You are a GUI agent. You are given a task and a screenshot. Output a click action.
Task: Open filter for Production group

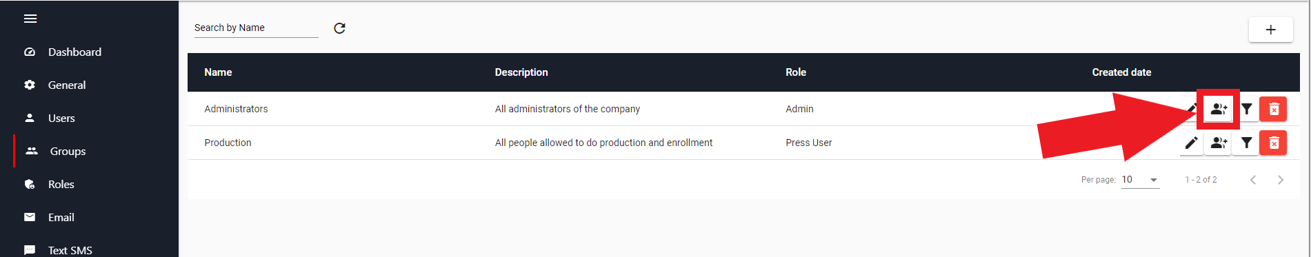click(x=1246, y=143)
